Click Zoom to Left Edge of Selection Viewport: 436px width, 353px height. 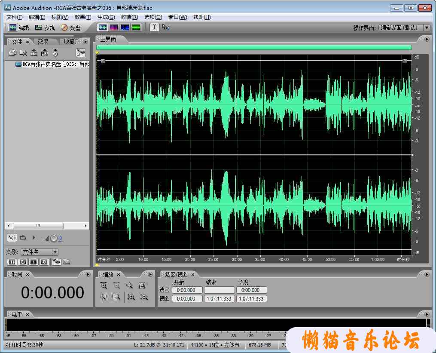click(104, 297)
